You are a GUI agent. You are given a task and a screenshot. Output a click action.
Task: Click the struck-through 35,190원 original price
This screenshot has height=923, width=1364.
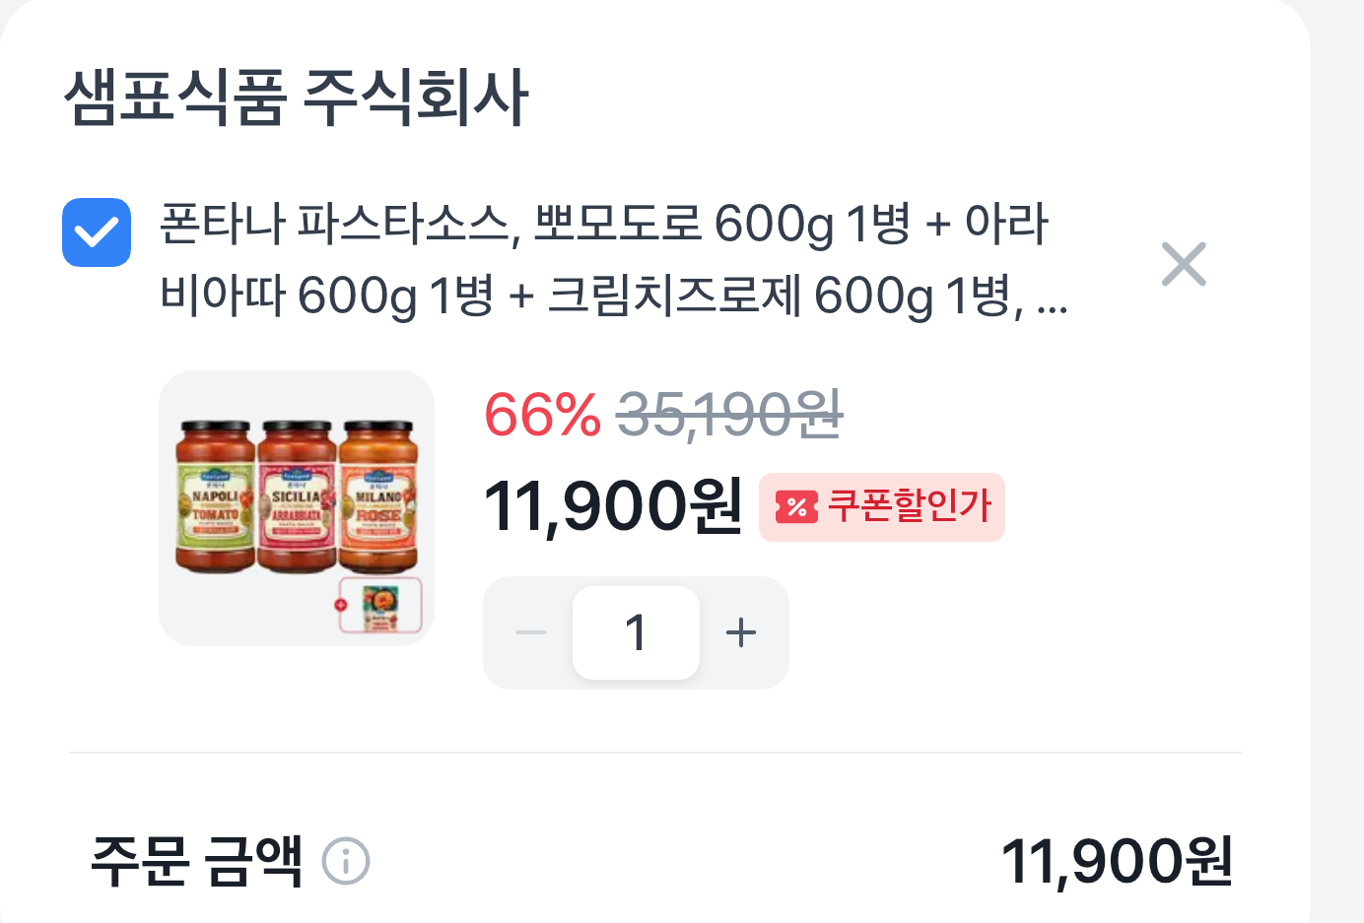[729, 414]
